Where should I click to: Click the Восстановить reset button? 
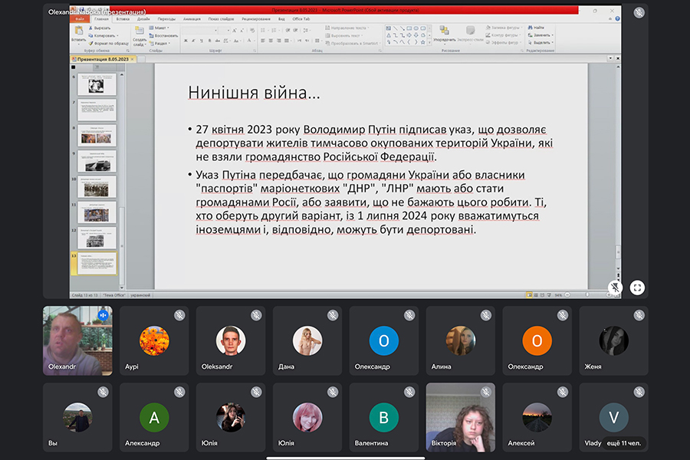164,35
